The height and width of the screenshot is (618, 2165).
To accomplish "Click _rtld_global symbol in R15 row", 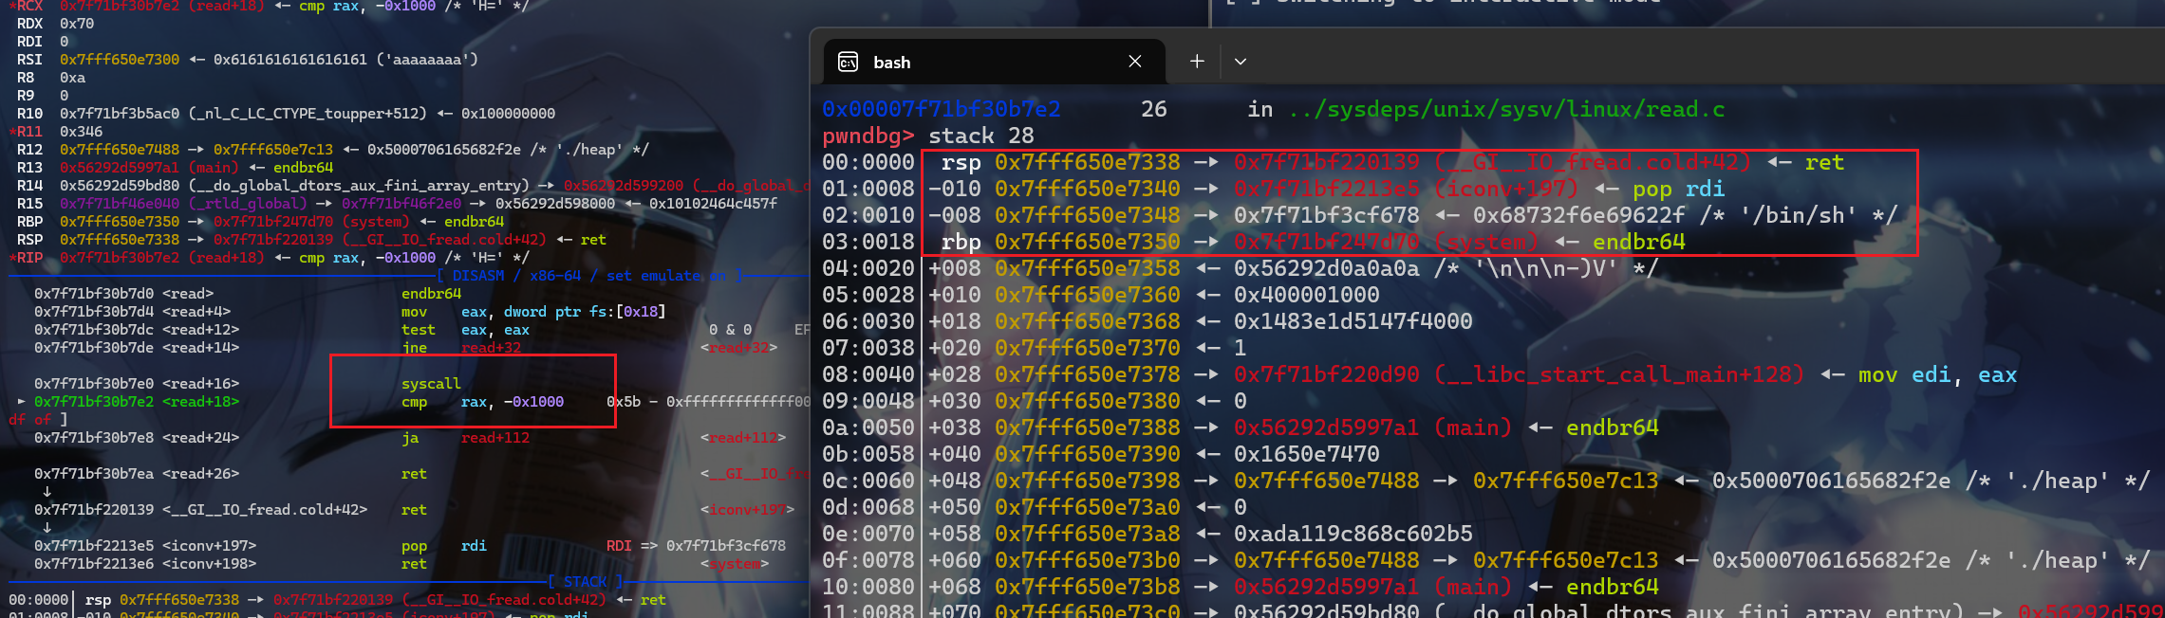I will click(x=248, y=204).
